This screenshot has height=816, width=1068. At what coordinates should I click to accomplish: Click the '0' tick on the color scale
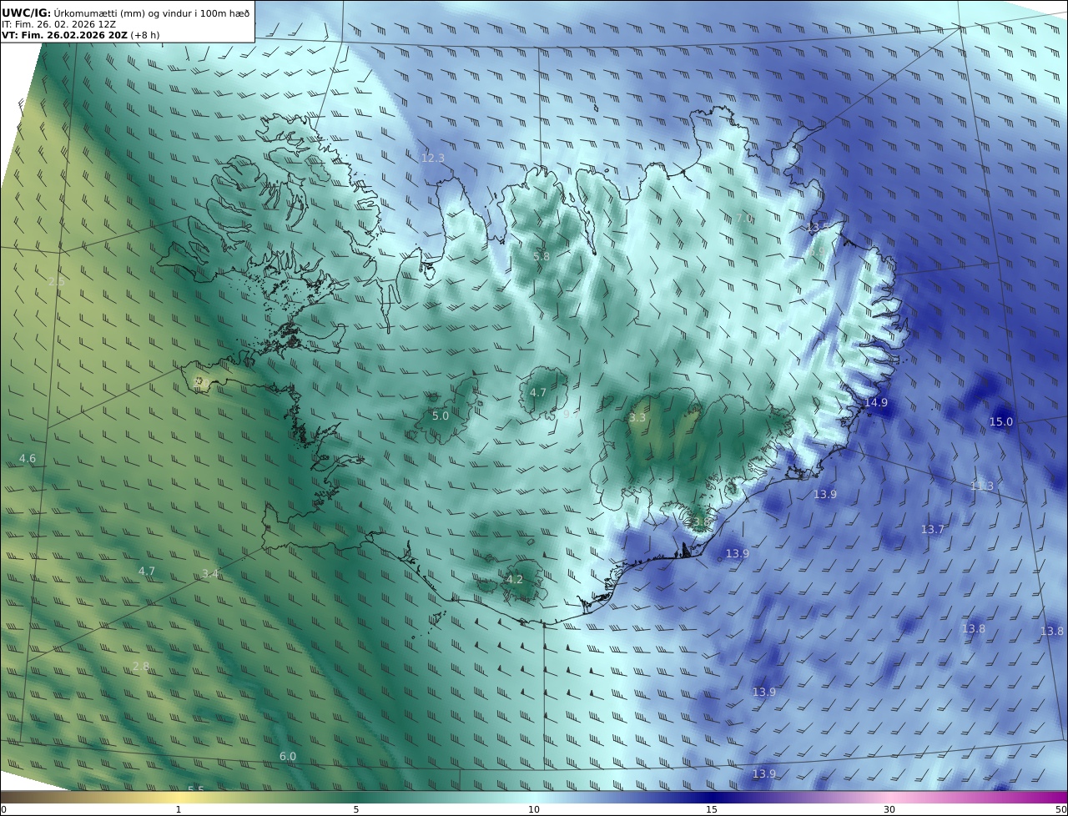pyautogui.click(x=3, y=809)
